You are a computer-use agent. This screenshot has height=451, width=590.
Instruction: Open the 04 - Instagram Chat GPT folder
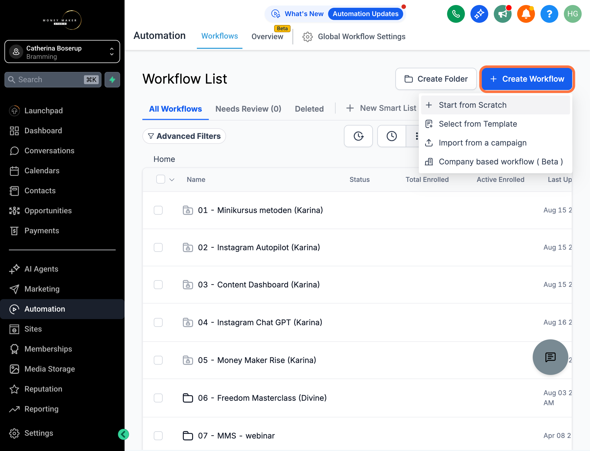[x=260, y=322]
